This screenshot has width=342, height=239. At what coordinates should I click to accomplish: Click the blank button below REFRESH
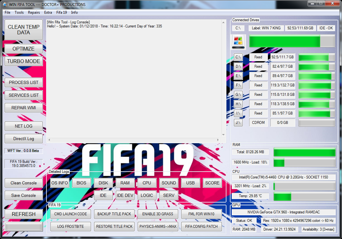24,227
